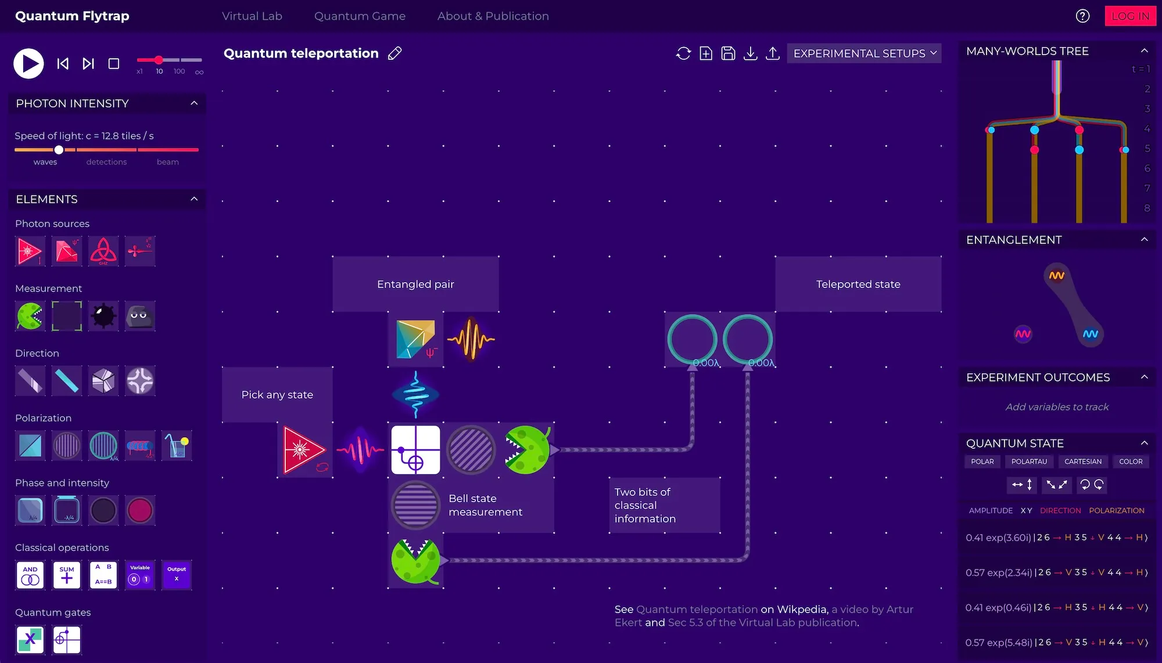Click the speed of light slider handle

tap(59, 150)
